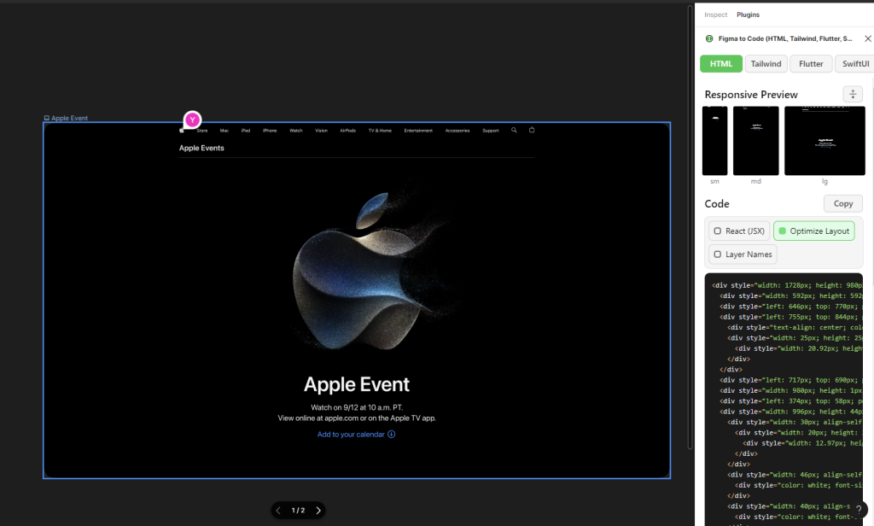Select the Flutter framework tab
The width and height of the screenshot is (874, 526).
click(811, 64)
